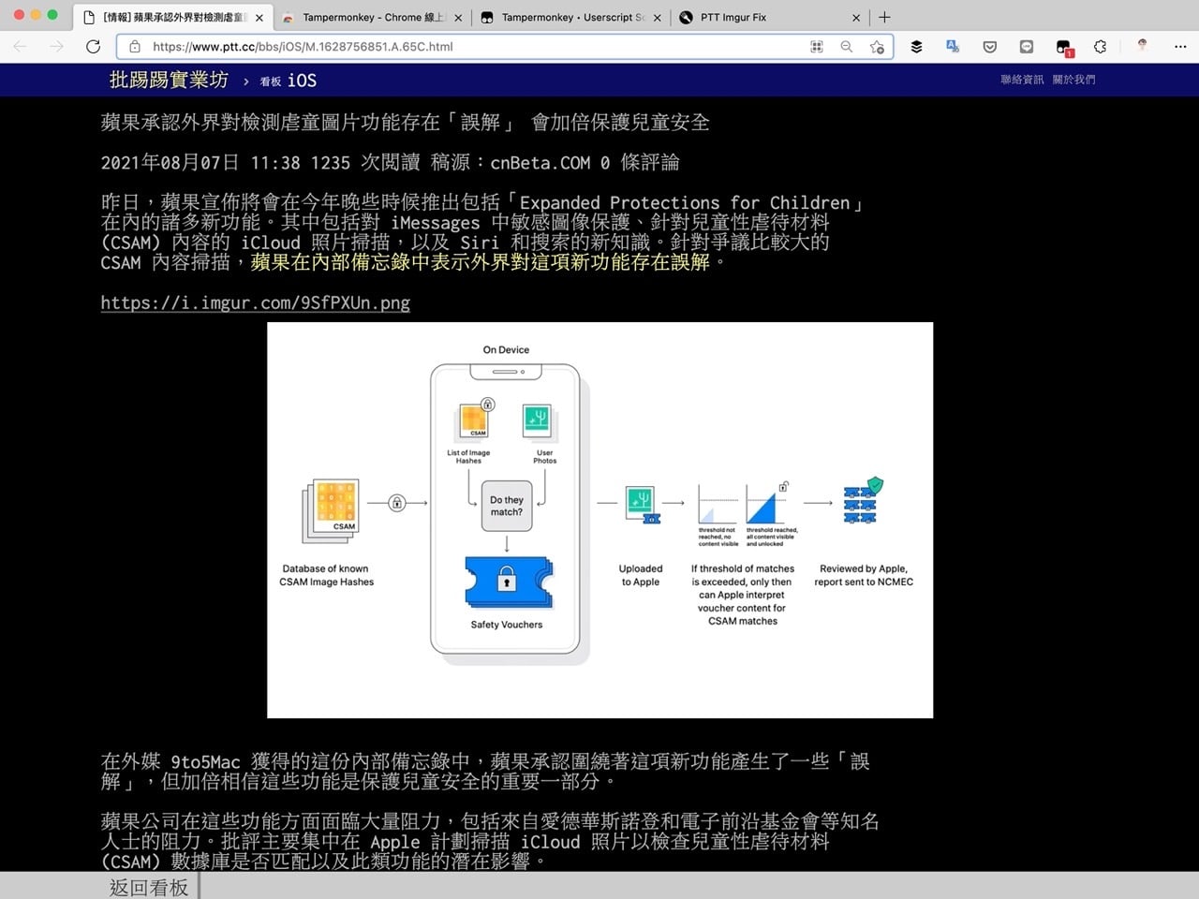Click the zoom-out magnifier icon in address bar

coord(847,46)
